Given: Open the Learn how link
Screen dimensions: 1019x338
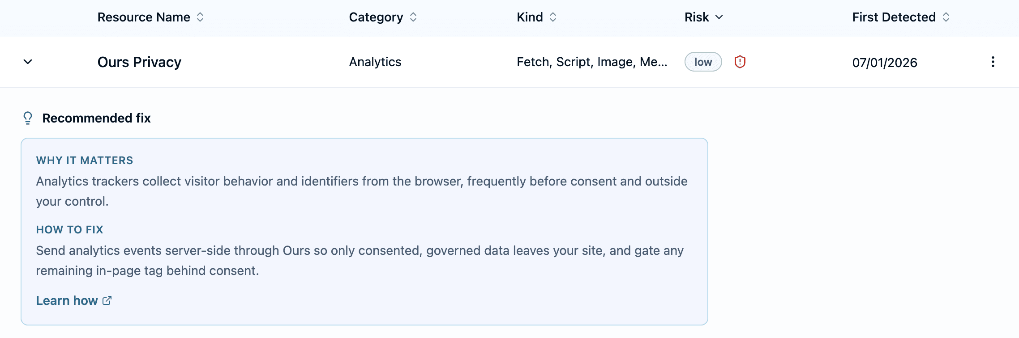Looking at the screenshot, I should tap(67, 300).
